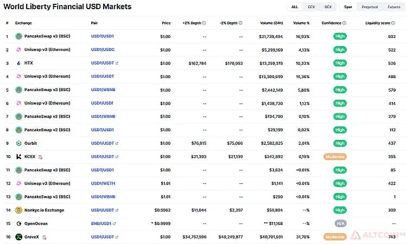This screenshot has height=244, width=407.
Task: Select the DEX filter tab
Action: tap(328, 7)
